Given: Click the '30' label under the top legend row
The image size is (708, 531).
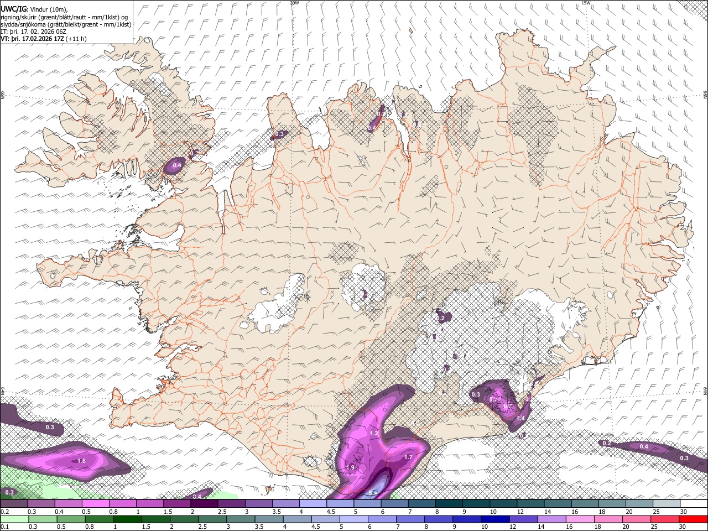Looking at the screenshot, I should 684,512.
